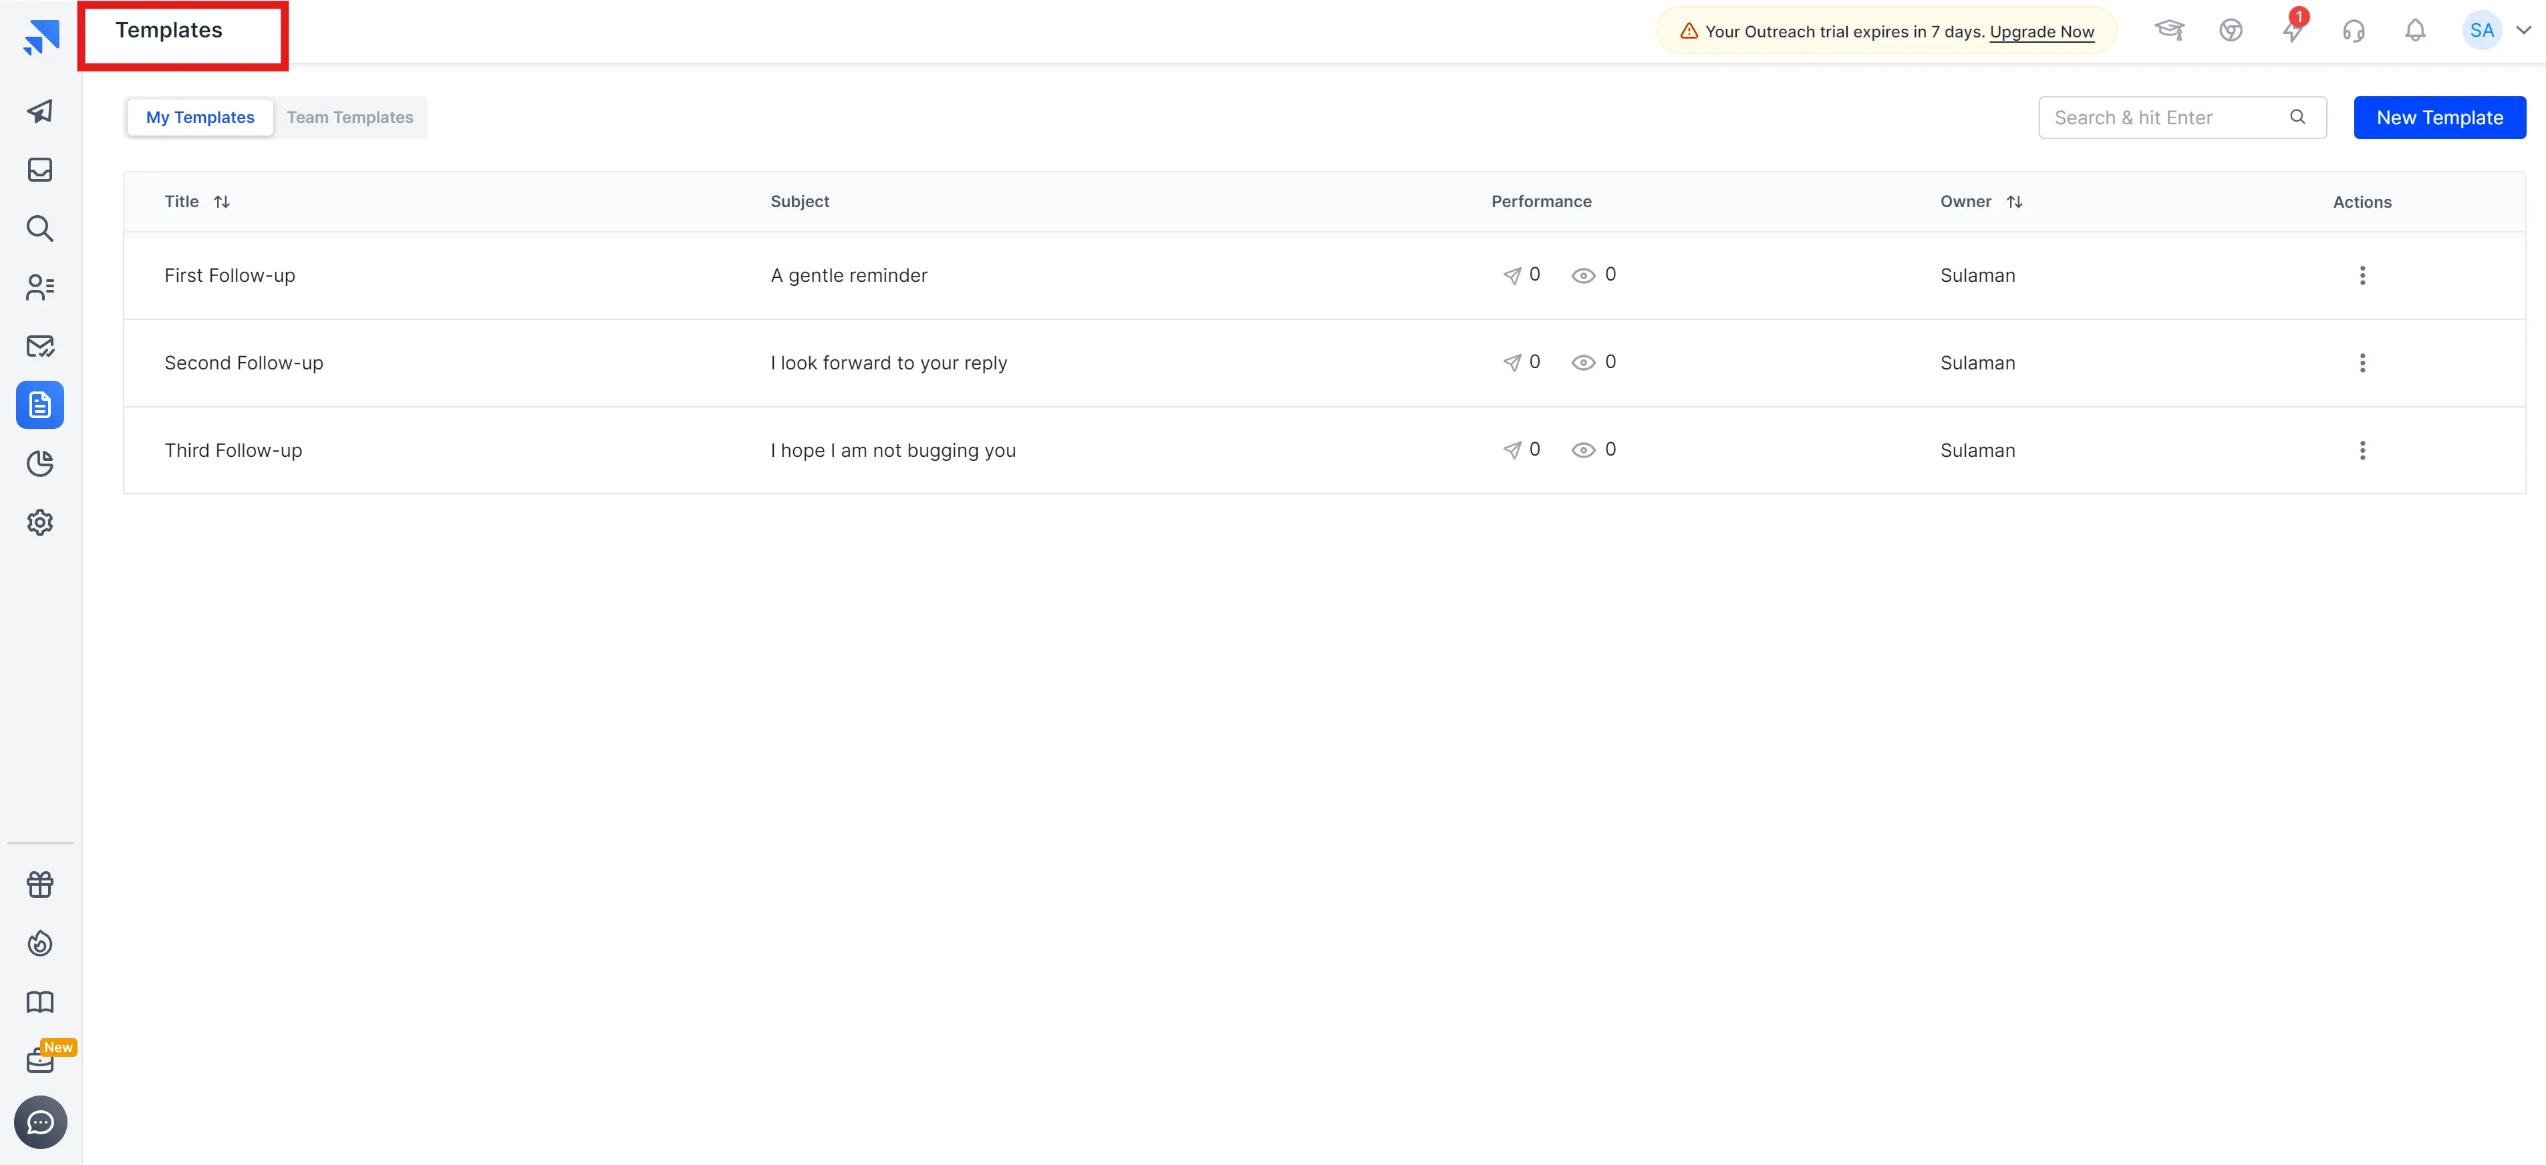
Task: Open the settings gear in sidebar
Action: (x=39, y=522)
